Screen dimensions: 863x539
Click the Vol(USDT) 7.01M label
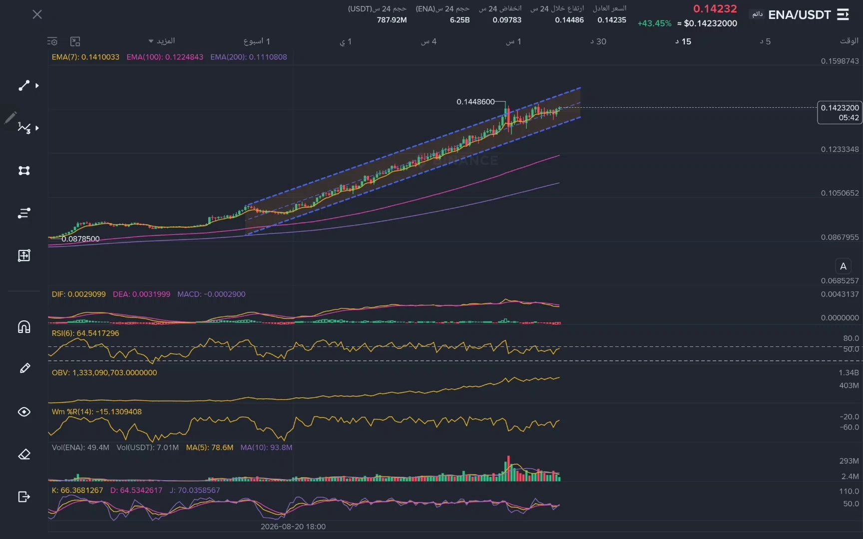click(x=147, y=447)
